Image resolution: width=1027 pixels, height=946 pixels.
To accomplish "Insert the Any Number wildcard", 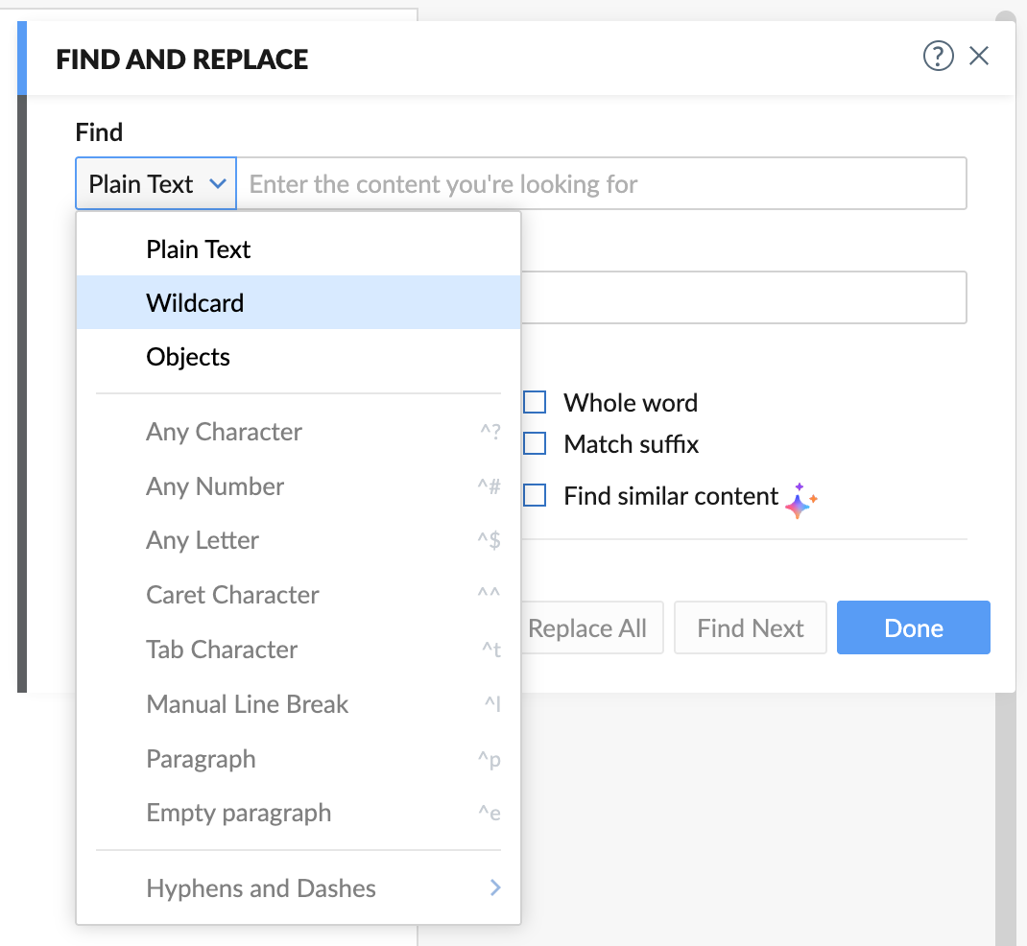I will coord(299,486).
